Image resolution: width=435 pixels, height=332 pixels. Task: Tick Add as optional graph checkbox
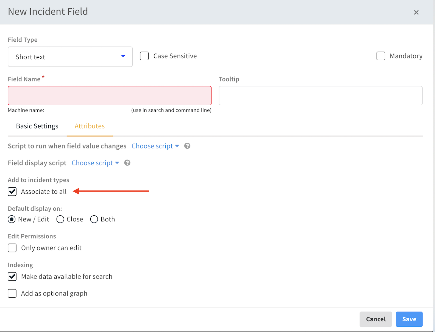[x=12, y=293]
